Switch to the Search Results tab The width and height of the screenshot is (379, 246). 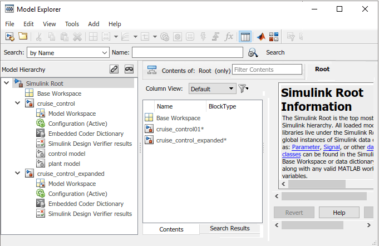click(x=230, y=228)
